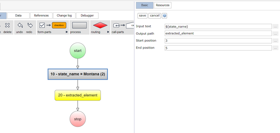280x133 pixels.
Task: Select the green start node
Action: tap(78, 51)
